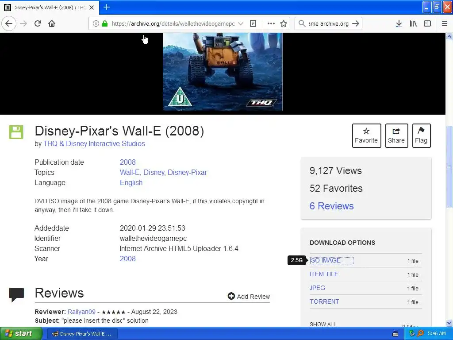
Task: Open the URL history dropdown arrow
Action: tap(240, 23)
